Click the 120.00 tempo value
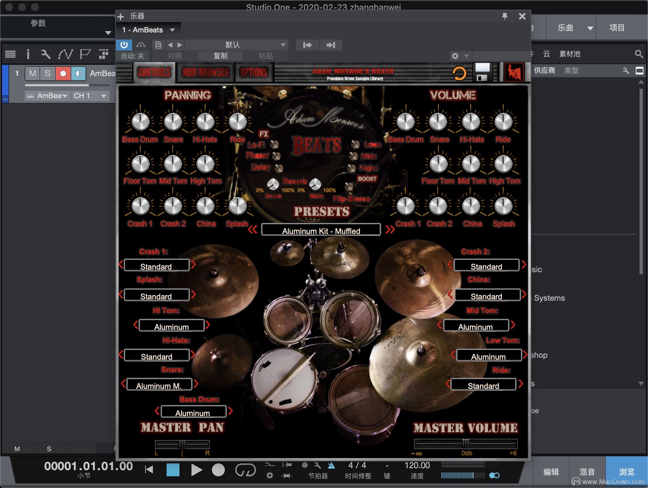Viewport: 648px width, 488px height. pos(417,466)
